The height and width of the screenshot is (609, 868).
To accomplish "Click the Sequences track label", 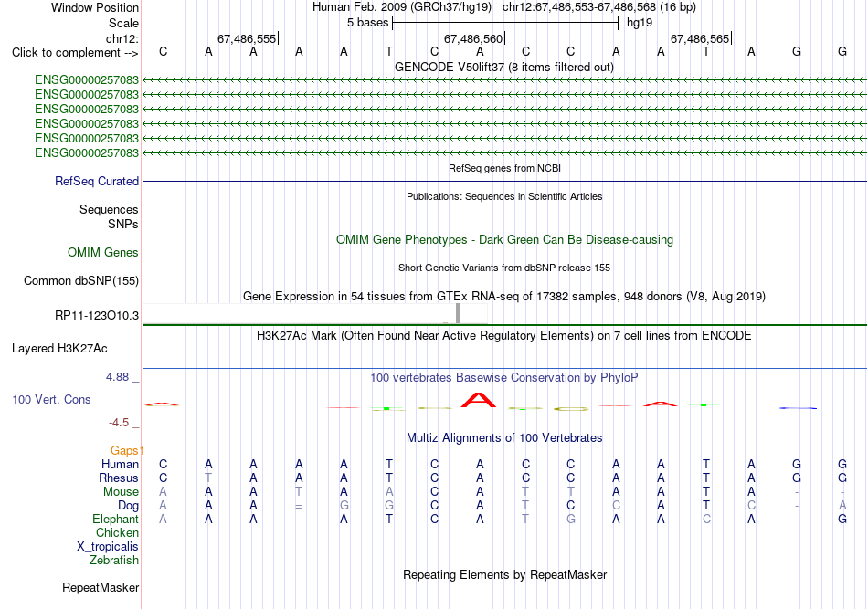I will coord(109,210).
